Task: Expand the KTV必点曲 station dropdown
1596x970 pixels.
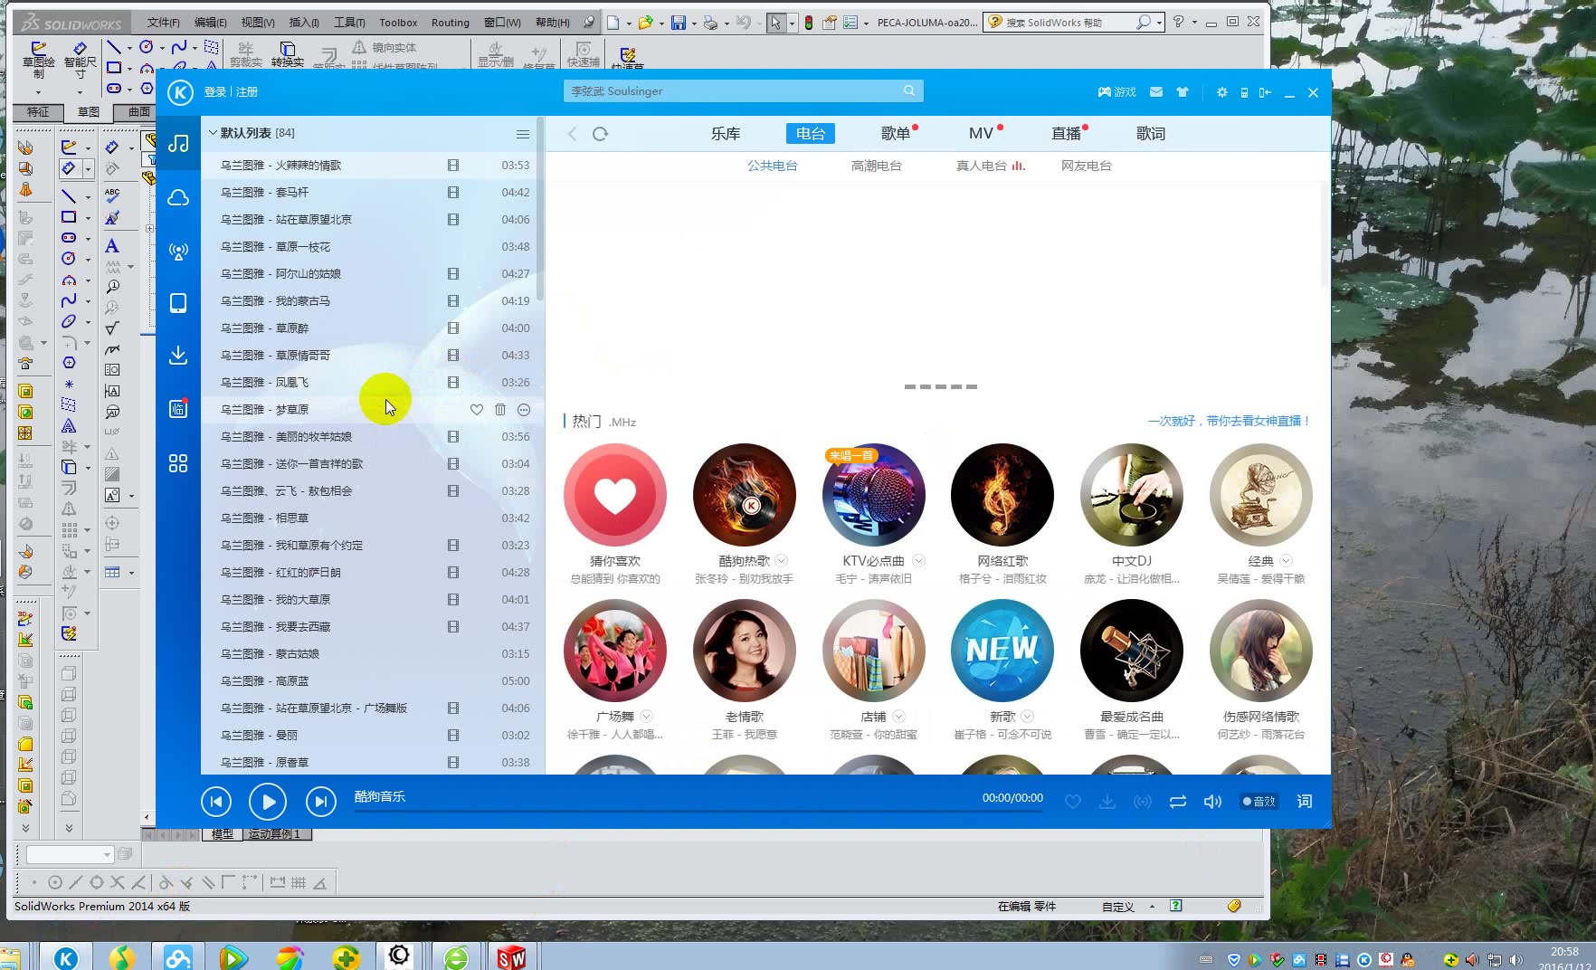Action: (918, 561)
